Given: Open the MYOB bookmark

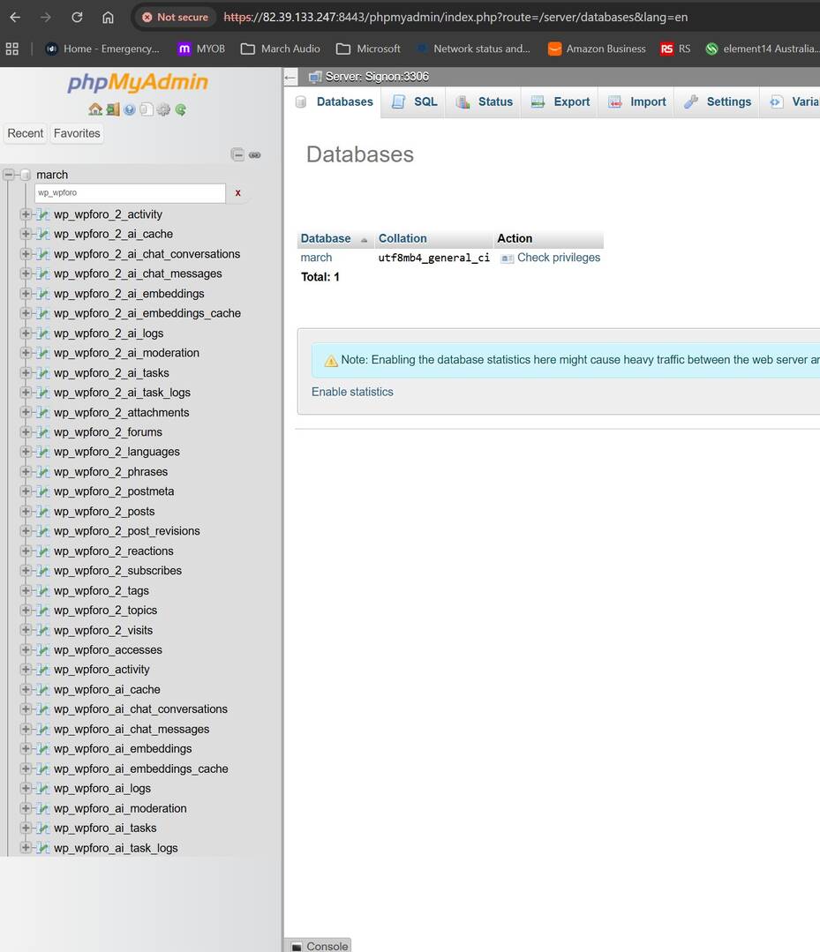Looking at the screenshot, I should (x=201, y=49).
